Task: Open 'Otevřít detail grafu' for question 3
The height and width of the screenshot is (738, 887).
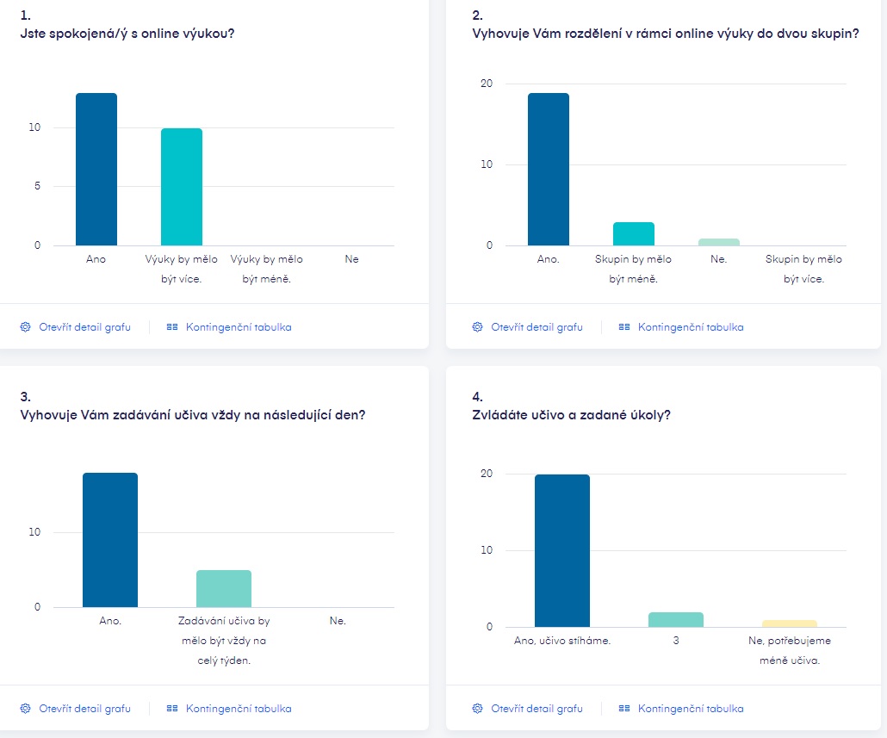Action: point(84,709)
